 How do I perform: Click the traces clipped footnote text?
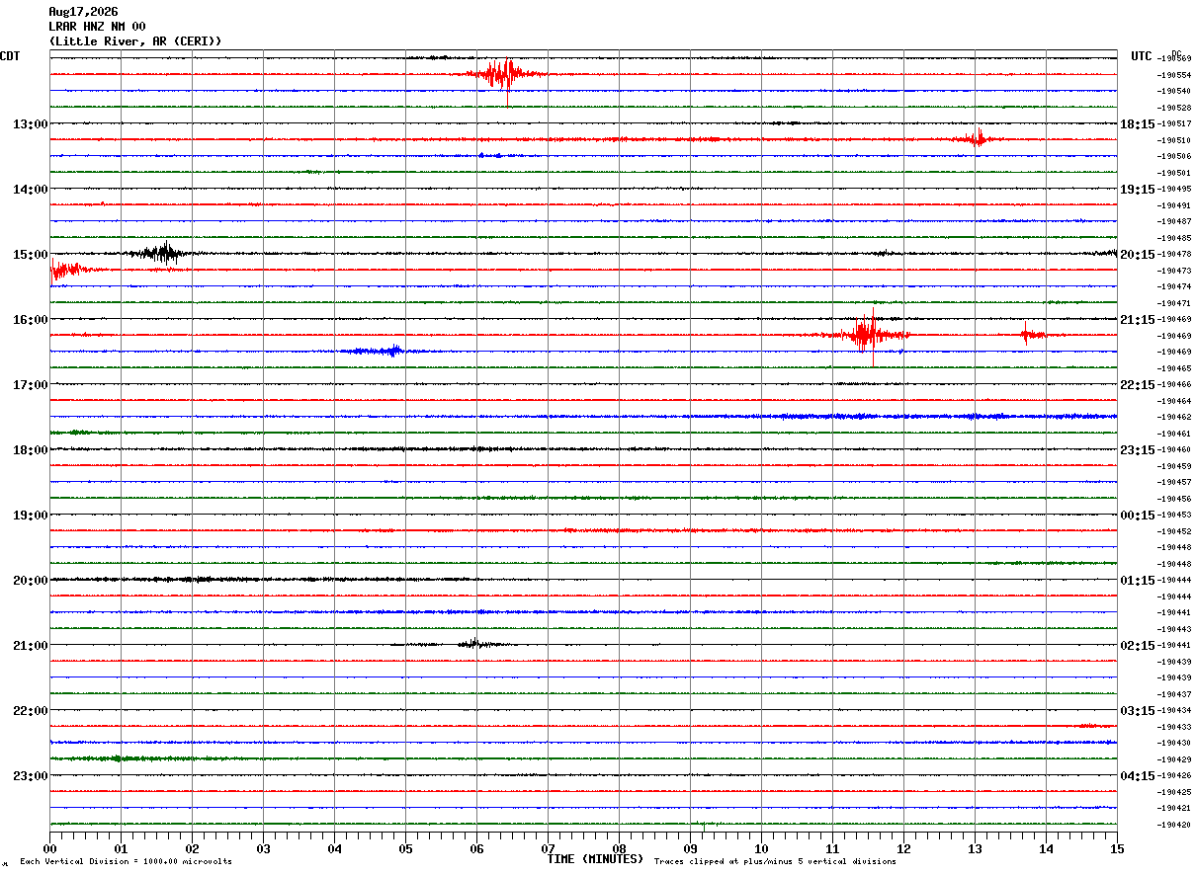tap(775, 862)
